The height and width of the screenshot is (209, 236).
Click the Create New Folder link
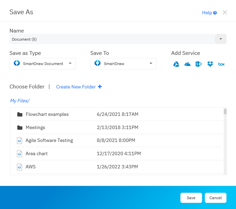coord(76,87)
